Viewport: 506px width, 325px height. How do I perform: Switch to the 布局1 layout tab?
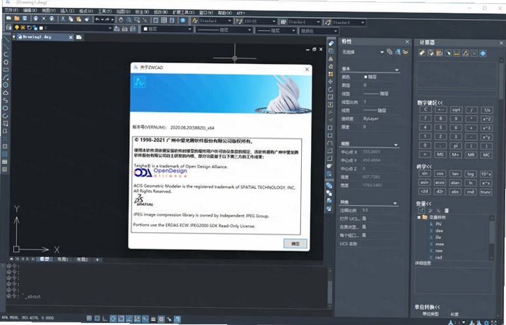(x=63, y=259)
